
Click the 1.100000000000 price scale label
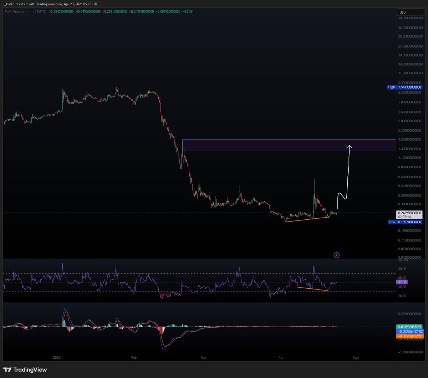[x=410, y=158]
